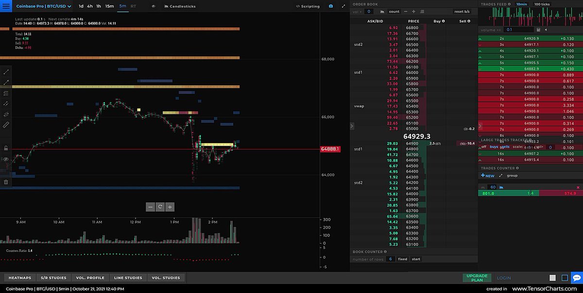
Task: Switch to the 4h timeframe
Action: click(90, 6)
